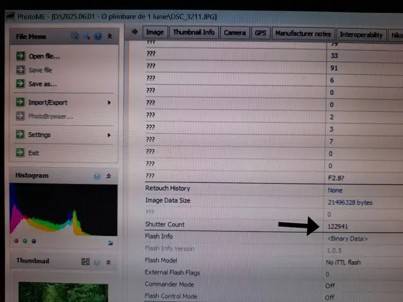403x302 pixels.
Task: Click the wrench tools icon in File Menu header
Action: pyautogui.click(x=87, y=36)
